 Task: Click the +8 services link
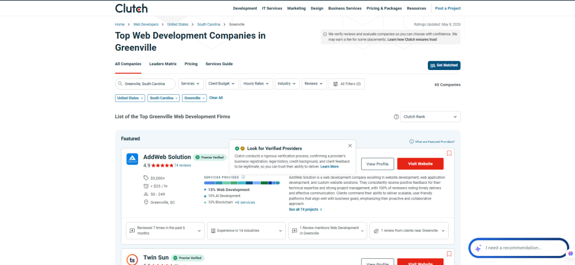tap(245, 202)
